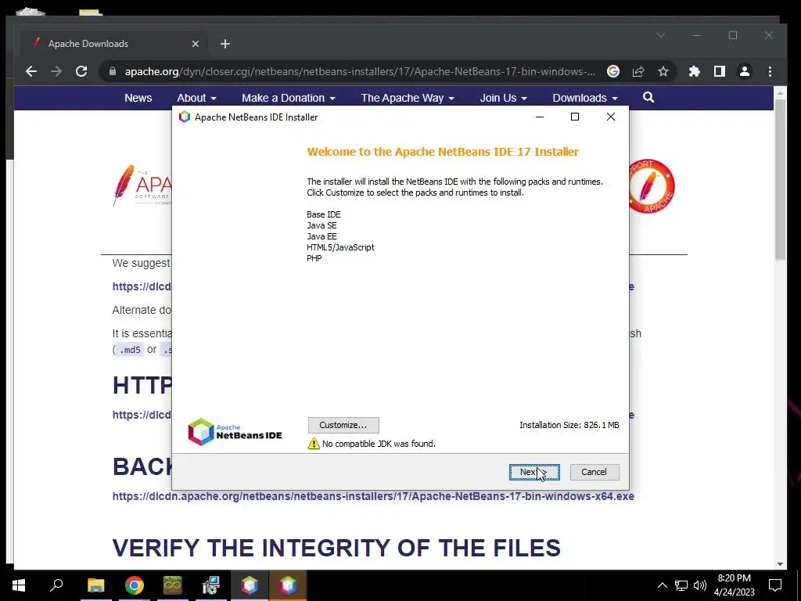Viewport: 801px width, 601px height.
Task: Click the site lock padlock icon
Action: coord(113,71)
